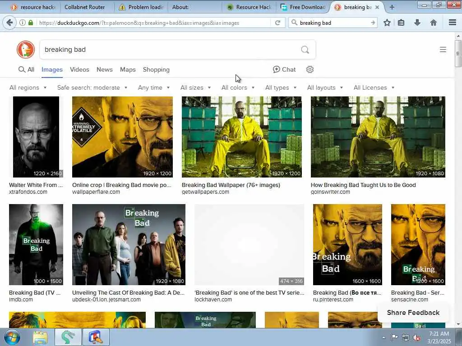Open the cast group photo thumbnail

pyautogui.click(x=129, y=245)
